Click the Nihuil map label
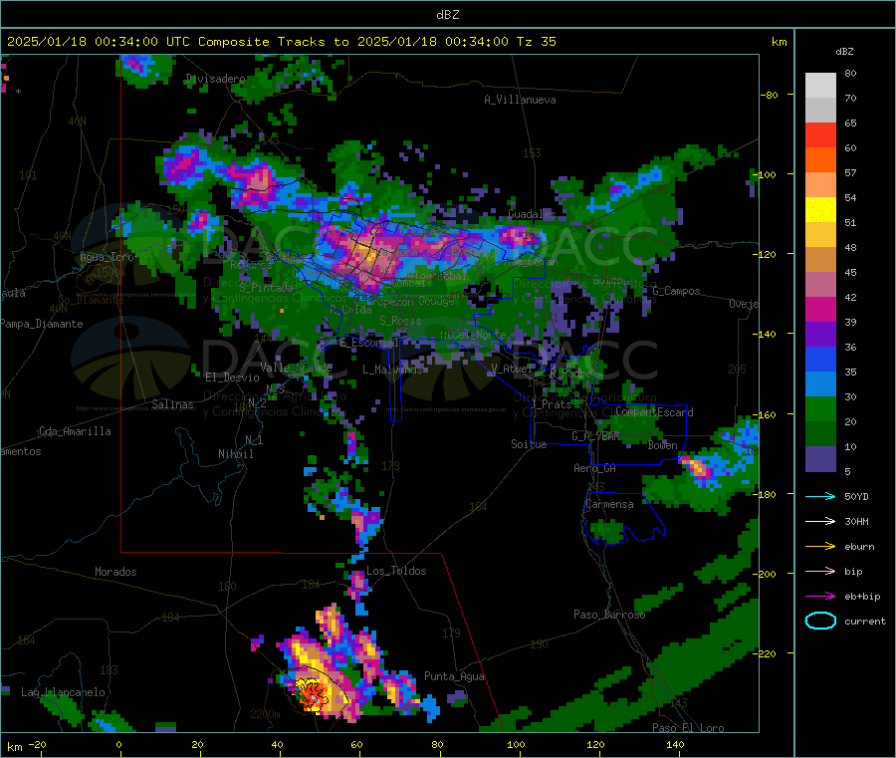The height and width of the screenshot is (758, 896). pyautogui.click(x=236, y=454)
